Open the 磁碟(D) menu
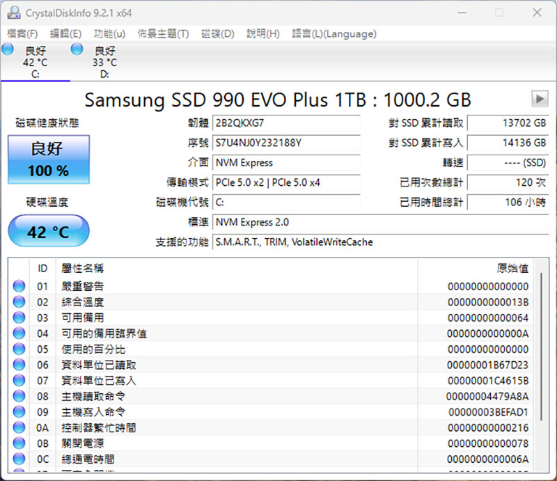 217,33
